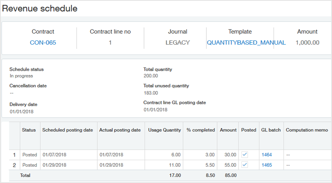332x183 pixels.
Task: Click the Actual posting date column header
Action: pyautogui.click(x=120, y=130)
